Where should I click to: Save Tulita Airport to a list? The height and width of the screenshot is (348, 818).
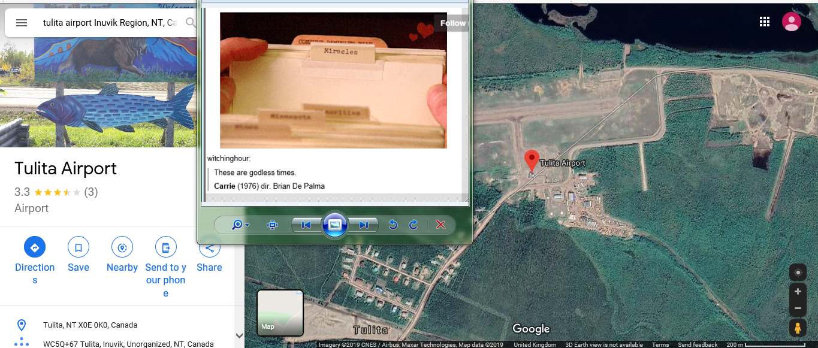coord(79,255)
